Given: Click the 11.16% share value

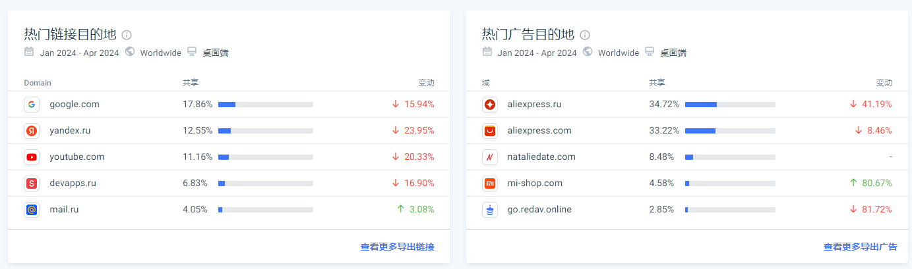Looking at the screenshot, I should [198, 157].
